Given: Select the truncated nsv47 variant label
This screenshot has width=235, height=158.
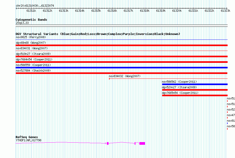Looking at the screenshot, I should (x=231, y=115).
